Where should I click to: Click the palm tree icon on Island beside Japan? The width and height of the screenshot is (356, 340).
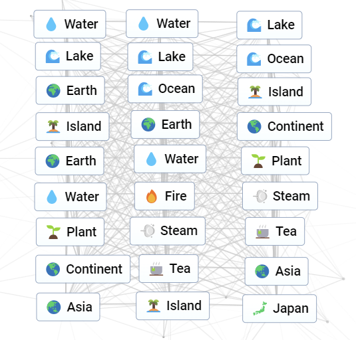point(154,305)
